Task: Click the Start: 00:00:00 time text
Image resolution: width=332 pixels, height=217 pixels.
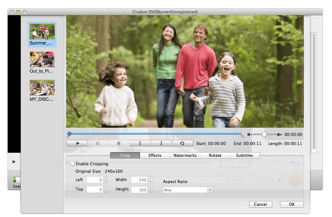Action: point(211,144)
